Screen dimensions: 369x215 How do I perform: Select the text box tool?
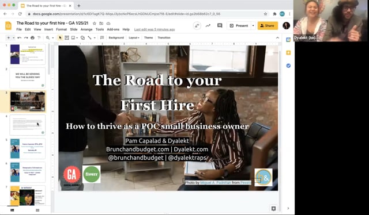pos(67,37)
